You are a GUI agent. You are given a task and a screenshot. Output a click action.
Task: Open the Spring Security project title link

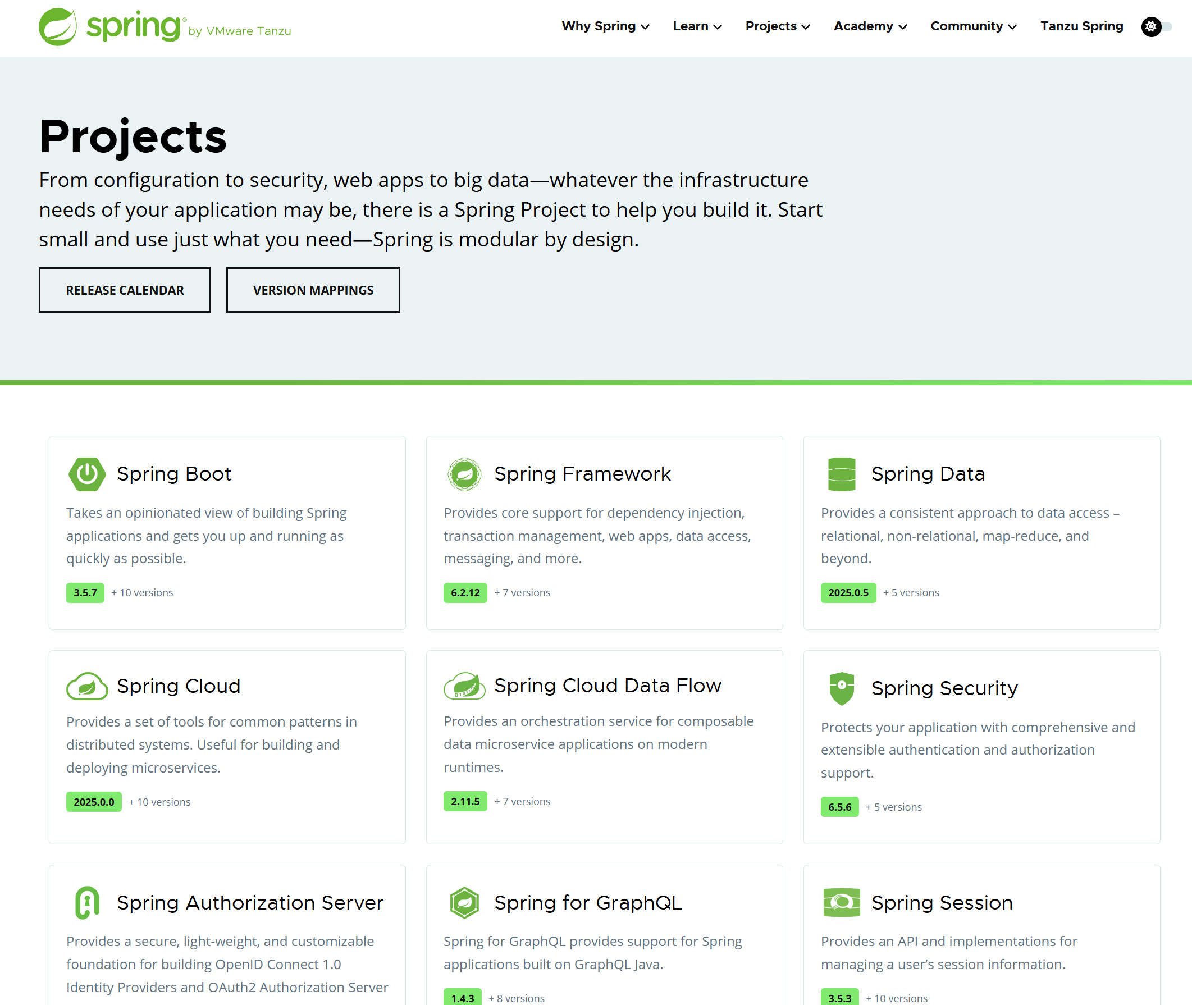[944, 688]
